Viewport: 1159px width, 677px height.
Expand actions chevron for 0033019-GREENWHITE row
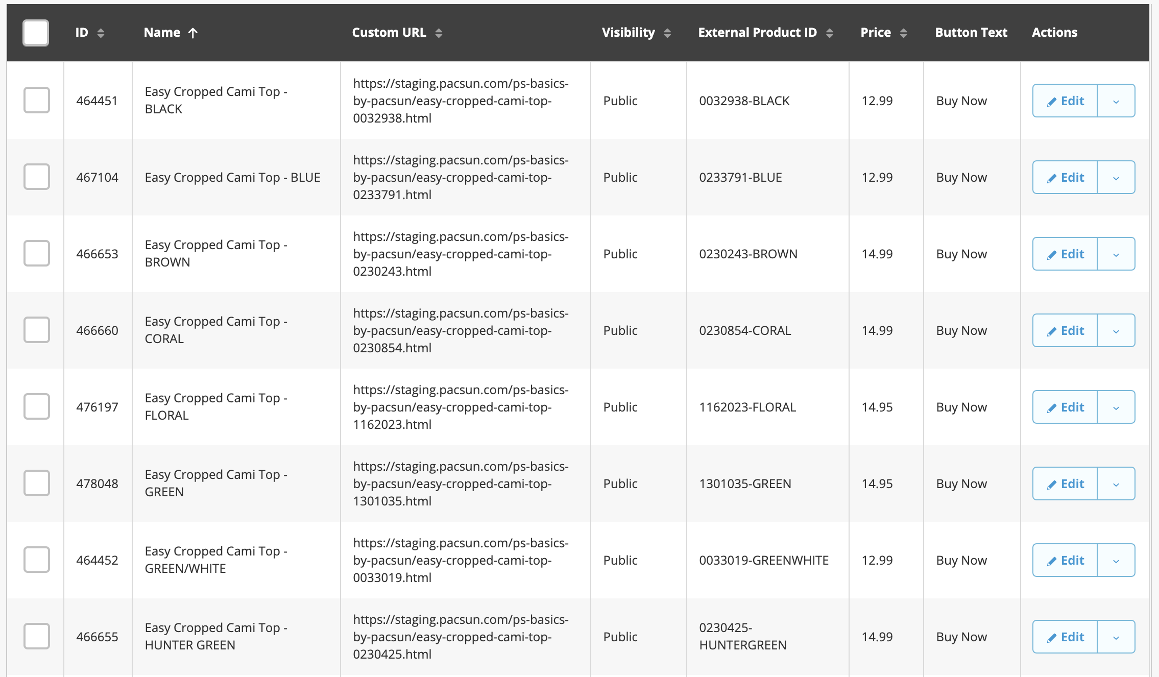1116,560
